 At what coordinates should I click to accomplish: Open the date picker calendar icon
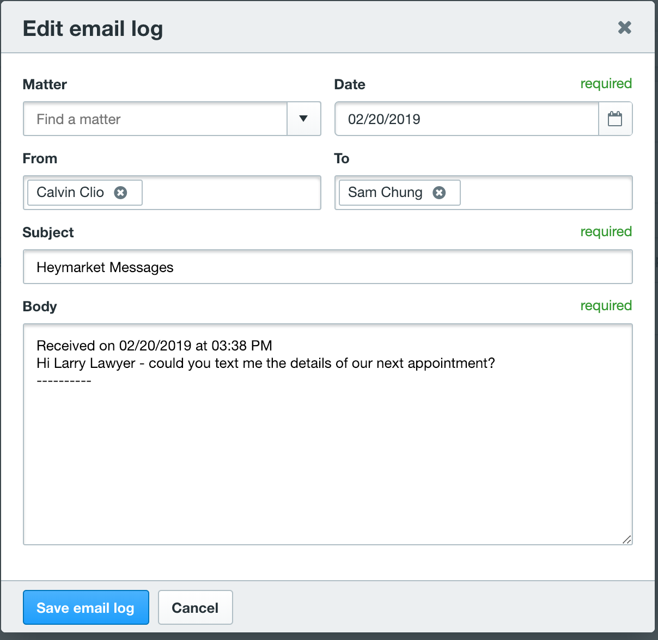pyautogui.click(x=615, y=119)
